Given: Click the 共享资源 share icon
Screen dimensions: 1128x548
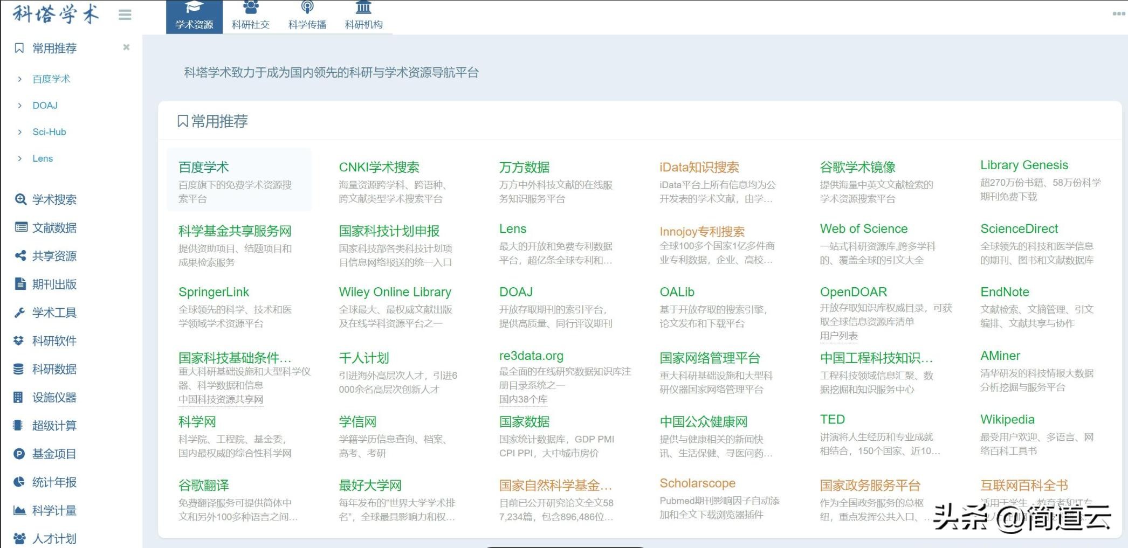Looking at the screenshot, I should click(x=20, y=255).
